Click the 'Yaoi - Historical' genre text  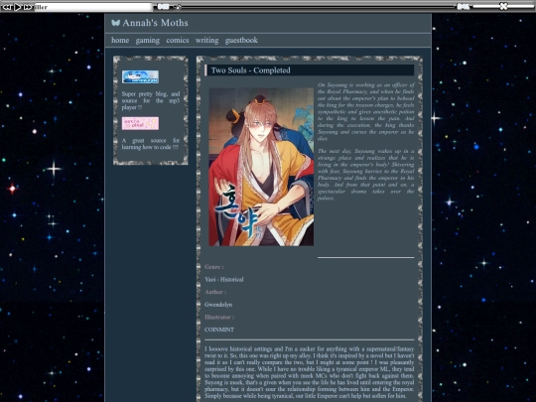coord(224,279)
